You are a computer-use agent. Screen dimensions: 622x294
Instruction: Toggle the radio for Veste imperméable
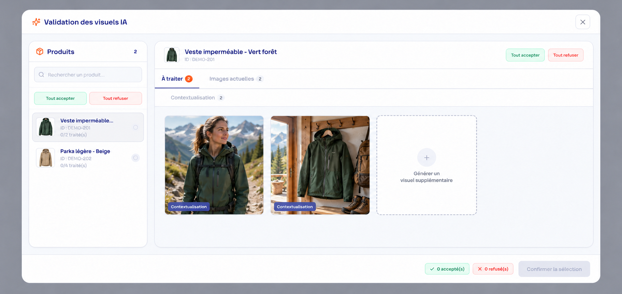(136, 127)
